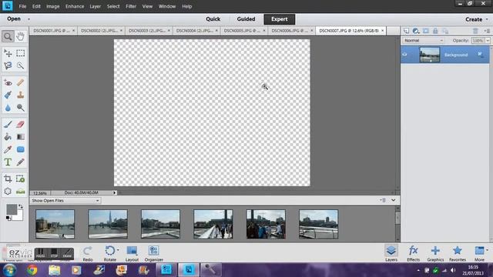Expand the Open button dropdown arrow
The height and width of the screenshot is (277, 493).
(x=29, y=19)
